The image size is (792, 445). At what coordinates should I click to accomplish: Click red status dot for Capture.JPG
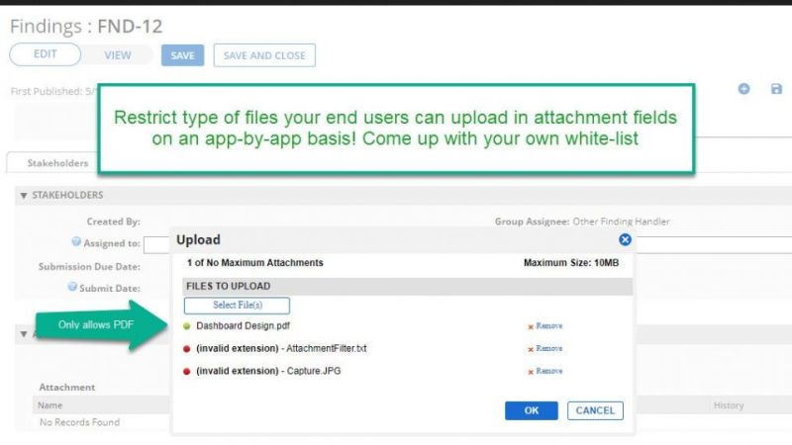click(x=187, y=372)
